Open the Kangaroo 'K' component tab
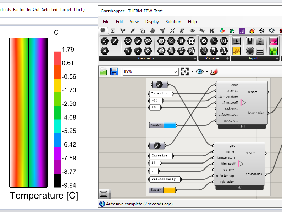 (x=212, y=31)
